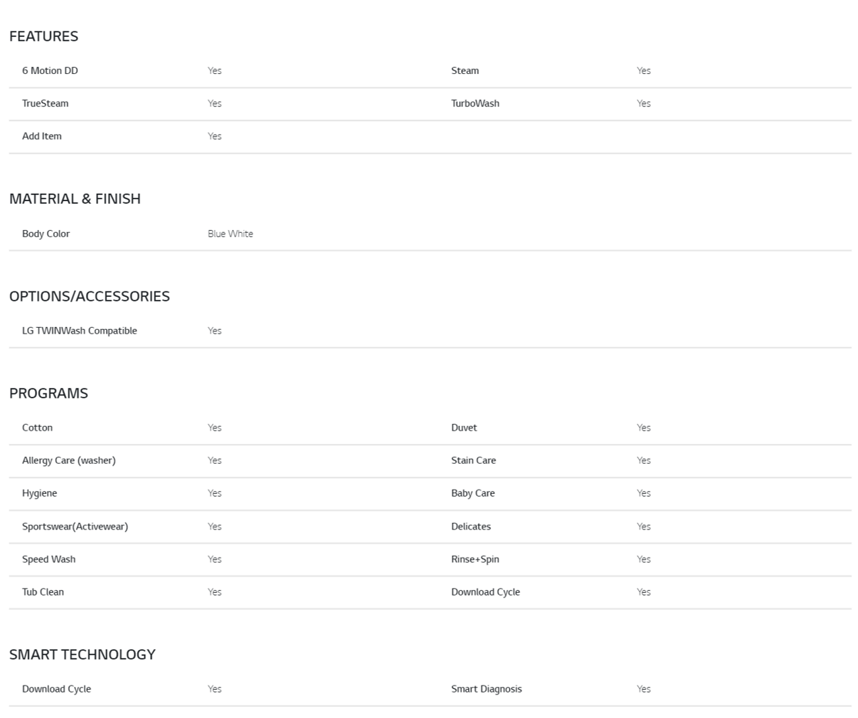Click the LG TWINWash Compatible label

[79, 330]
